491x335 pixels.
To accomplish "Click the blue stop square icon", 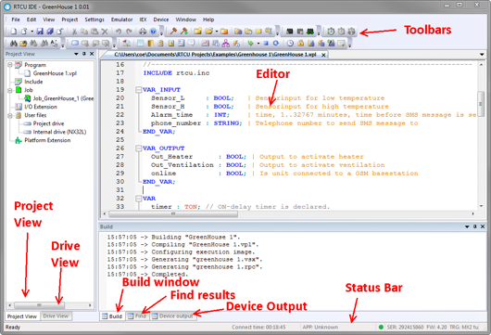I will pyautogui.click(x=266, y=43).
